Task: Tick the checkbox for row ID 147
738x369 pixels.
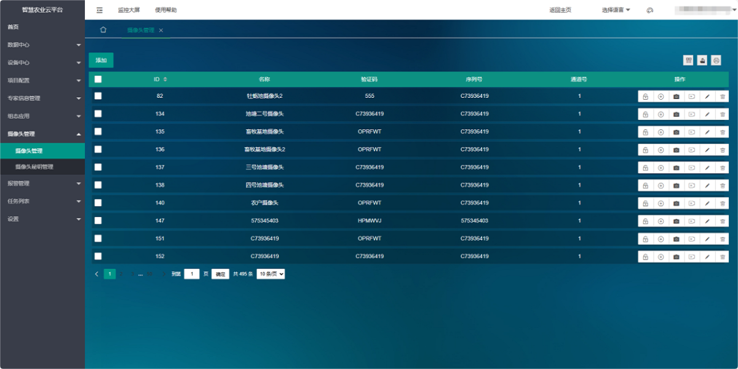Action: pos(98,221)
